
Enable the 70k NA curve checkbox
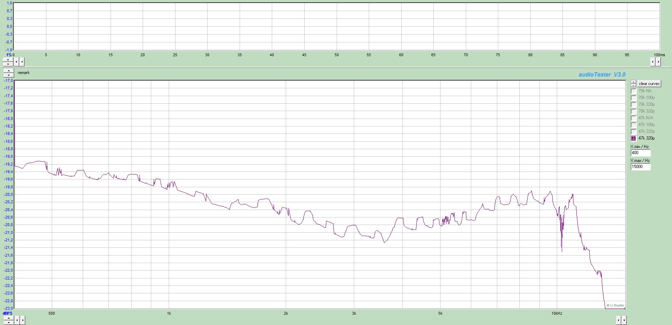tap(633, 91)
